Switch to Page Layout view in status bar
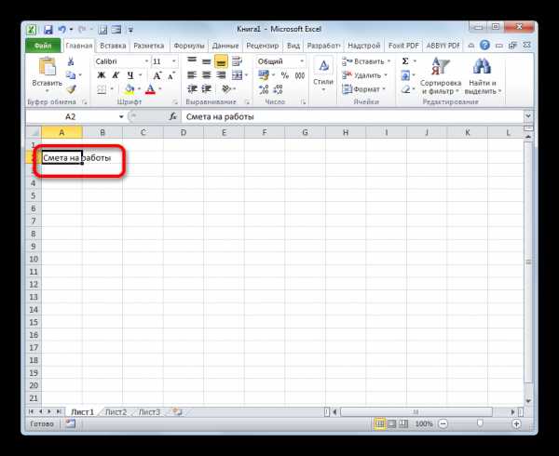 392,424
